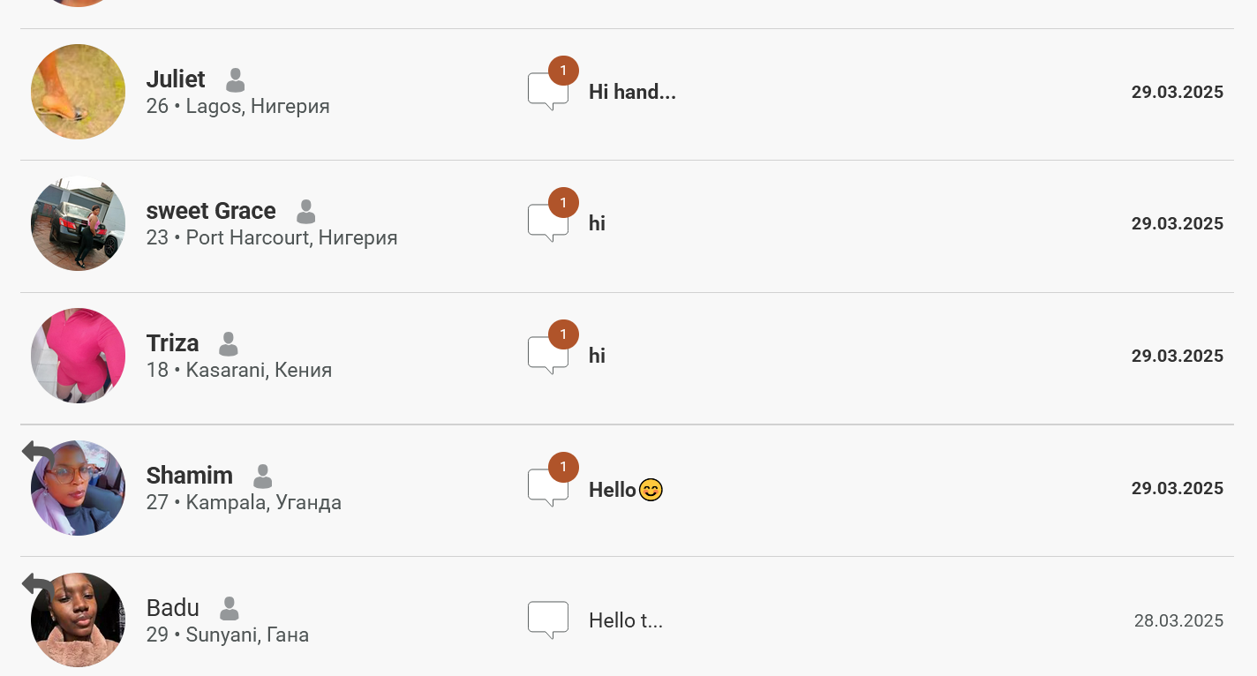Open Badu's name link
Screen dimensions: 1257x676
[x=173, y=608]
